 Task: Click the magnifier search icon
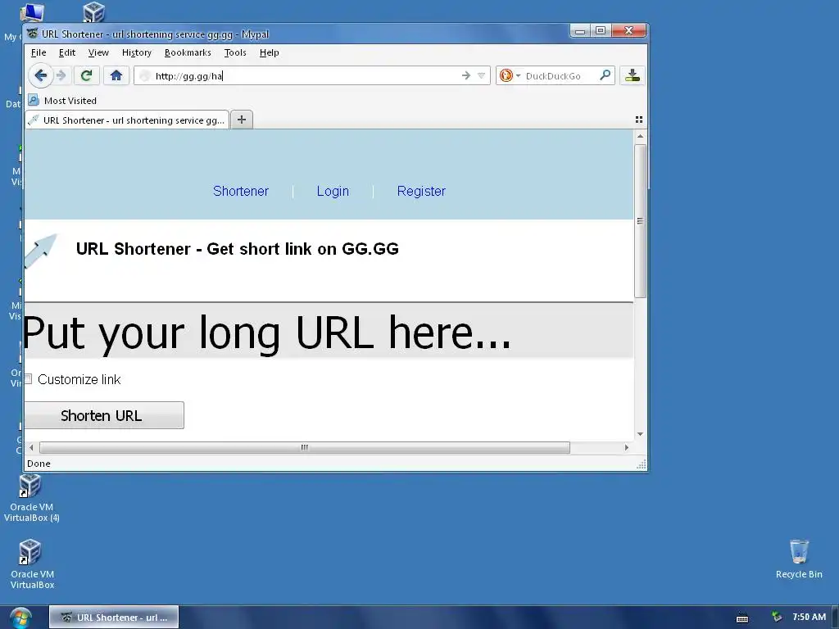point(605,75)
